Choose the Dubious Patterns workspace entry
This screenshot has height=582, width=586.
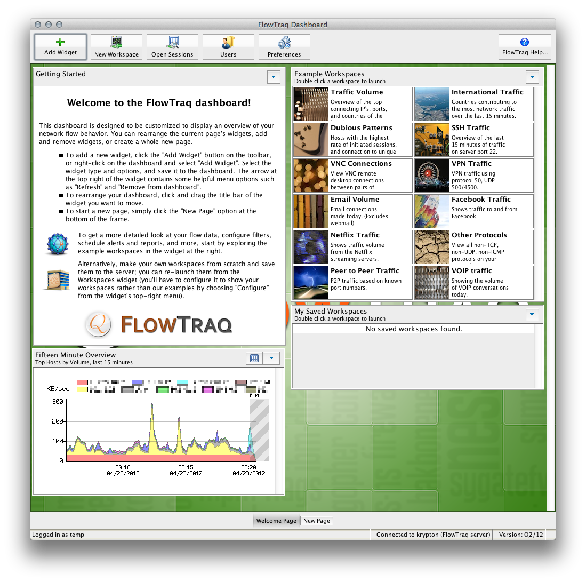[x=353, y=140]
